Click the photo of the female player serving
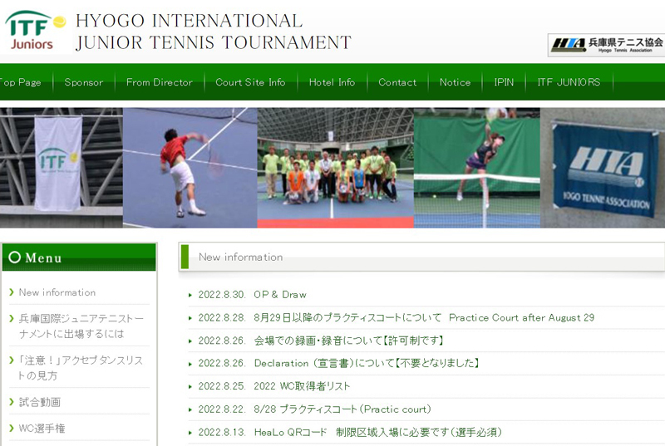Viewport: 665px width, 446px height. tap(477, 168)
